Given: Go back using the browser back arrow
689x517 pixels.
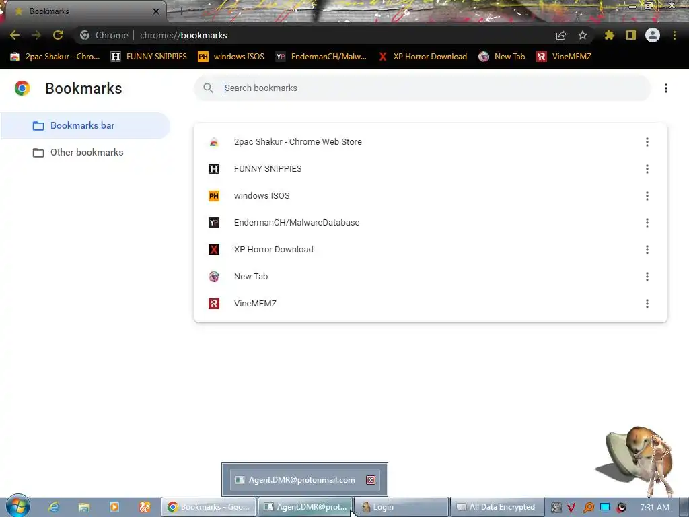Looking at the screenshot, I should (x=15, y=35).
